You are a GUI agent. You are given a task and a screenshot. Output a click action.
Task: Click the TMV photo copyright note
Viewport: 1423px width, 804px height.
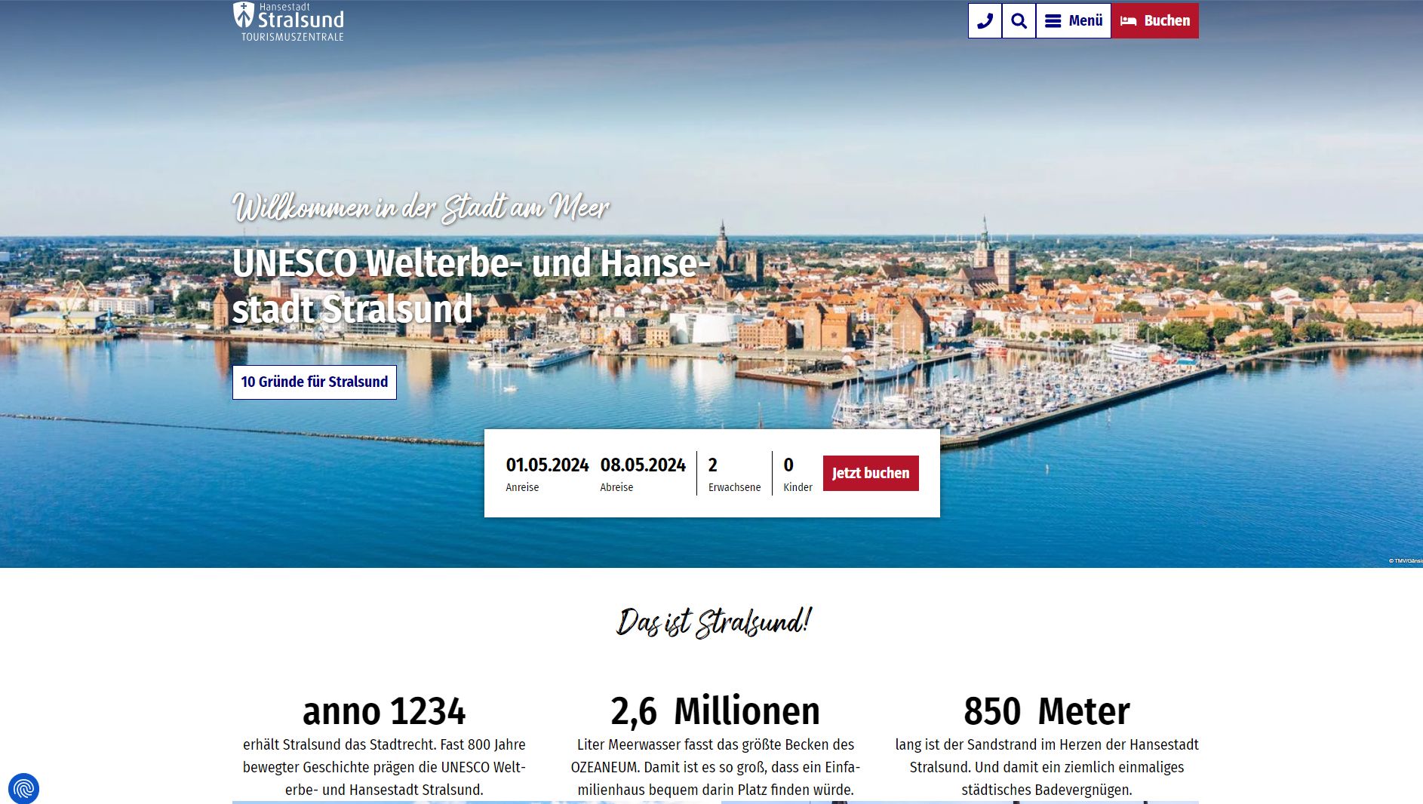(x=1405, y=560)
